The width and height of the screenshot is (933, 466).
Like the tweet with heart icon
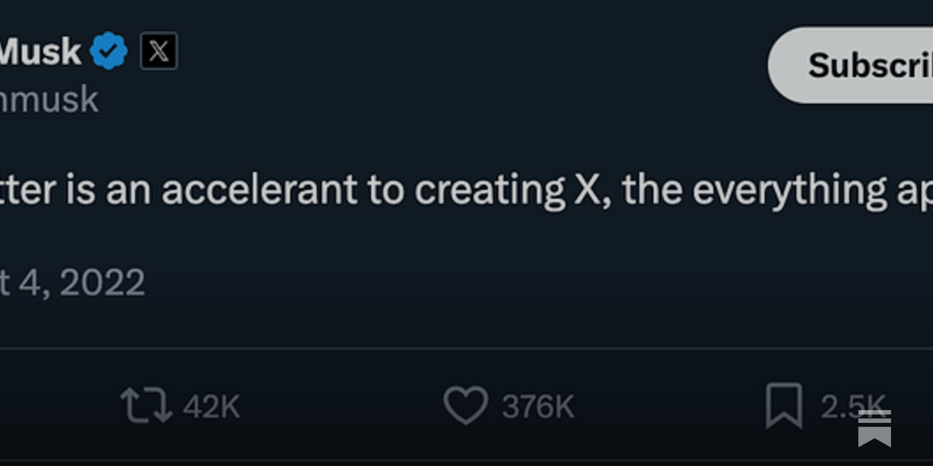tap(465, 405)
